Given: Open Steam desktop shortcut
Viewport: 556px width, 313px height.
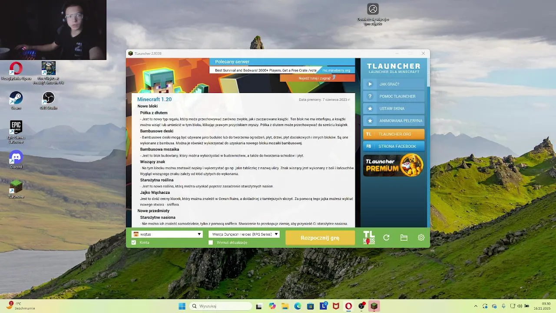Looking at the screenshot, I should pos(16,100).
